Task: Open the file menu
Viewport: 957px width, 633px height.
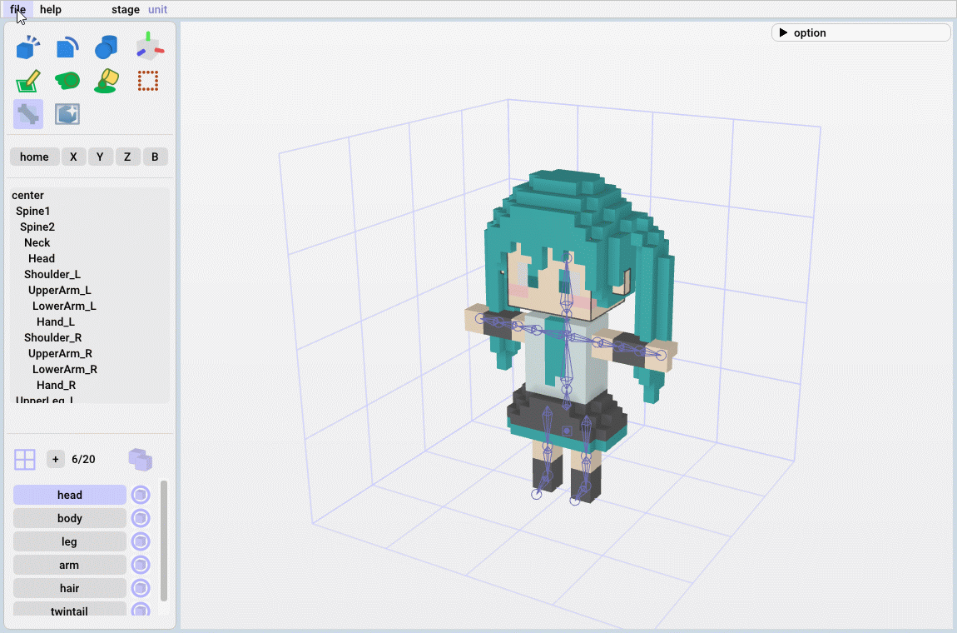Action: pyautogui.click(x=17, y=9)
